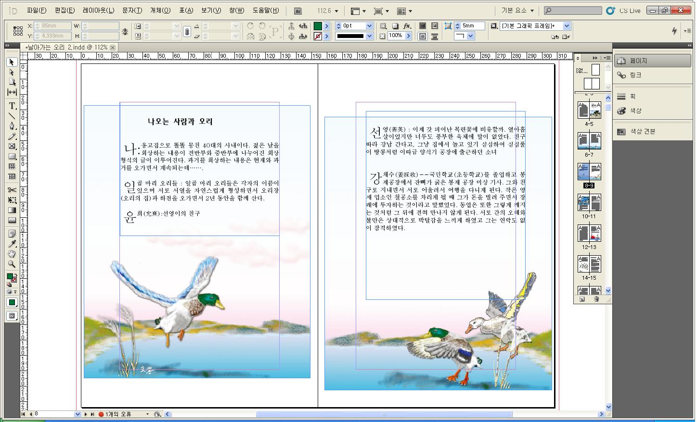This screenshot has width=697, height=422.
Task: Enable wrap around bounding box option
Action: pos(434,26)
